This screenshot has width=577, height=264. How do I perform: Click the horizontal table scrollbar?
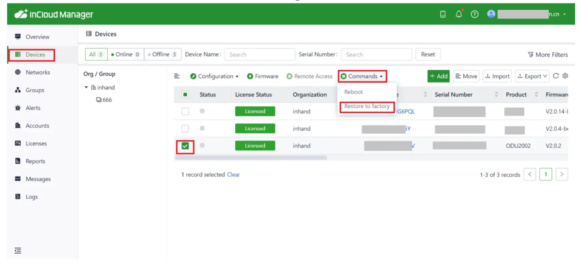point(251,157)
